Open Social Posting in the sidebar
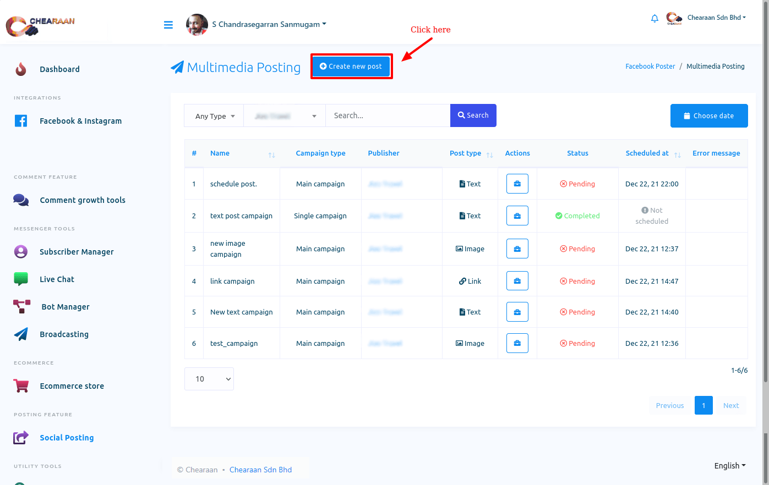 (x=67, y=438)
